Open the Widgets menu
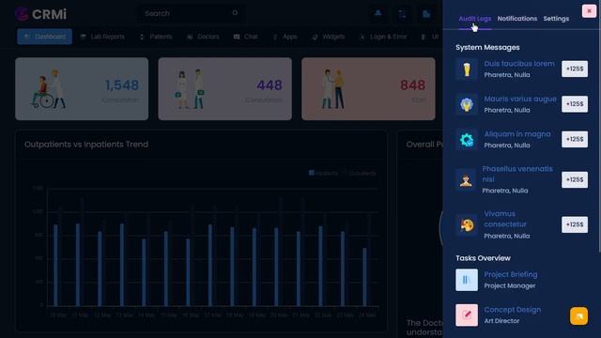Screen dimensions: 601x338 [328, 37]
